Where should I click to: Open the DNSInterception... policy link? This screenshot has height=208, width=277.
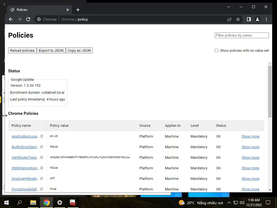pyautogui.click(x=25, y=168)
